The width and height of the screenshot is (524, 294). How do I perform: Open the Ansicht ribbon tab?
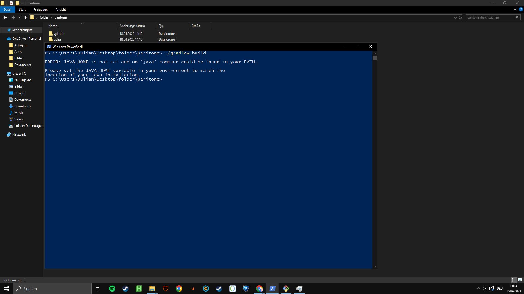tap(61, 10)
